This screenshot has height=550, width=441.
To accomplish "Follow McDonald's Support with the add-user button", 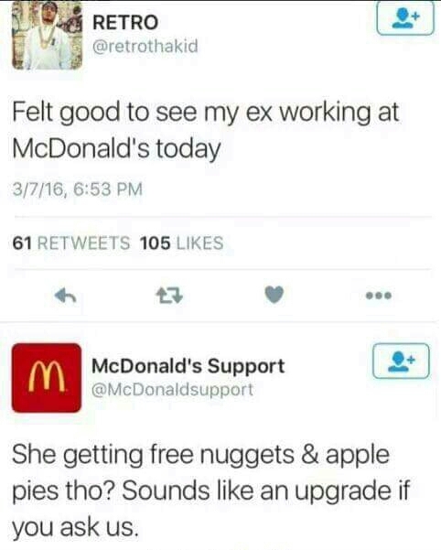I will pyautogui.click(x=401, y=361).
